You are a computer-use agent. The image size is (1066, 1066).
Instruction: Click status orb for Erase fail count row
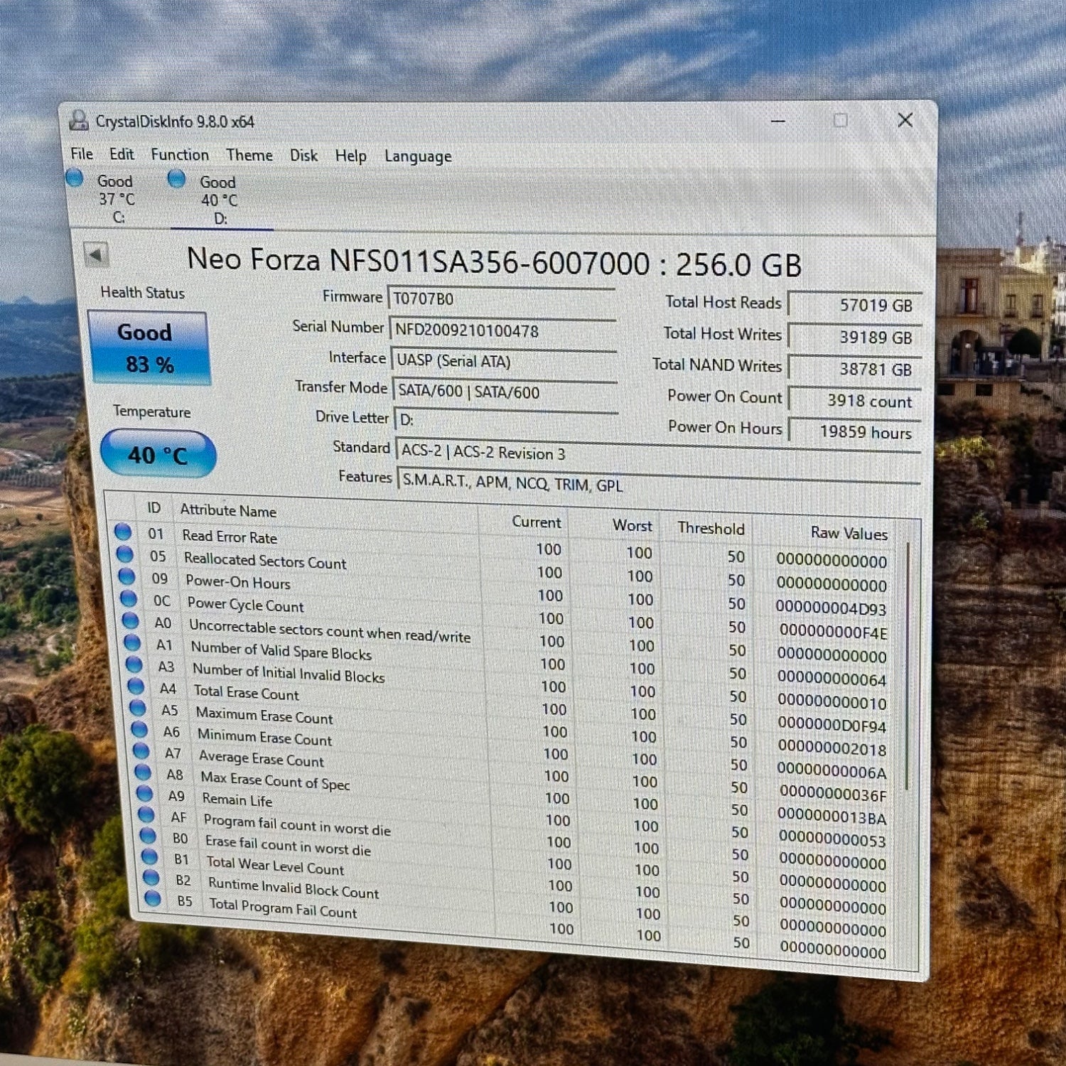click(x=148, y=835)
